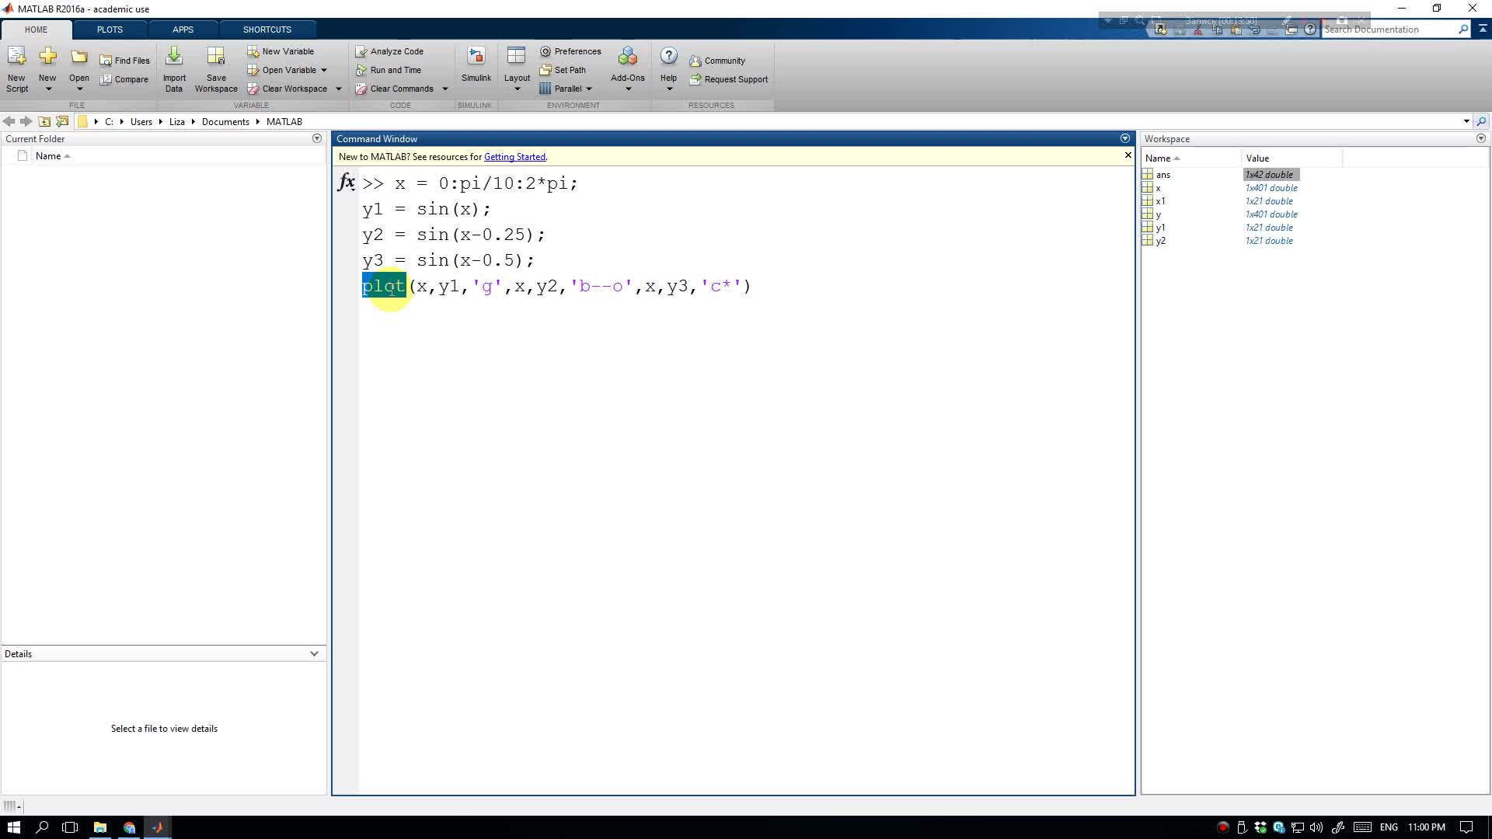The width and height of the screenshot is (1492, 839).
Task: Click the Open folder icon
Action: coord(79,57)
